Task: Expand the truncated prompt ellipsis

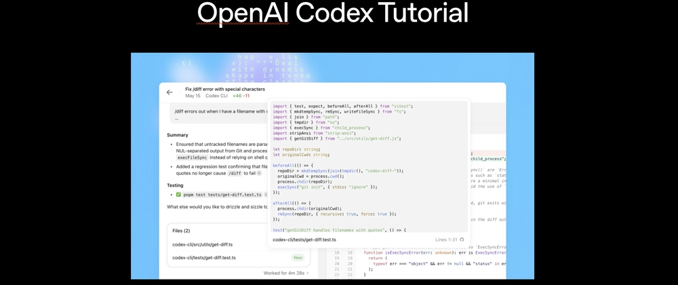Action: (x=176, y=119)
